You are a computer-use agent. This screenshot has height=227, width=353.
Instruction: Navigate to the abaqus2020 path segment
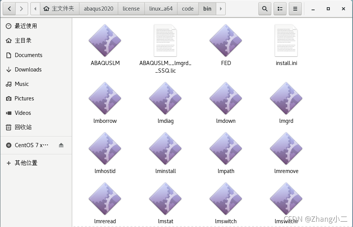(98, 9)
